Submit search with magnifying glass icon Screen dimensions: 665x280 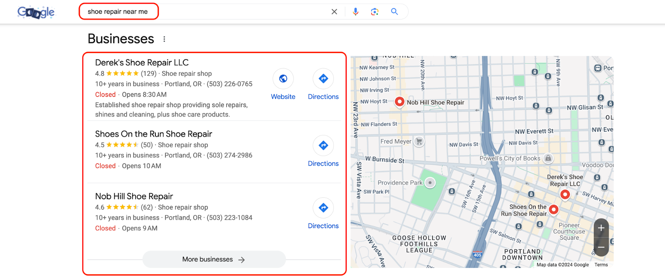pyautogui.click(x=394, y=12)
